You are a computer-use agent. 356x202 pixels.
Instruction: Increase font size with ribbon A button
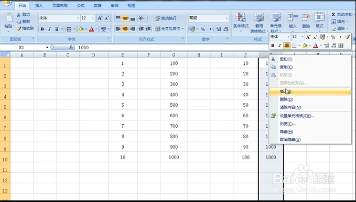100,18
